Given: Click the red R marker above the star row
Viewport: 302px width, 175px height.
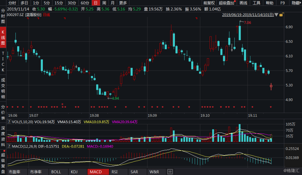Looking at the screenshot, I should tap(63, 104).
